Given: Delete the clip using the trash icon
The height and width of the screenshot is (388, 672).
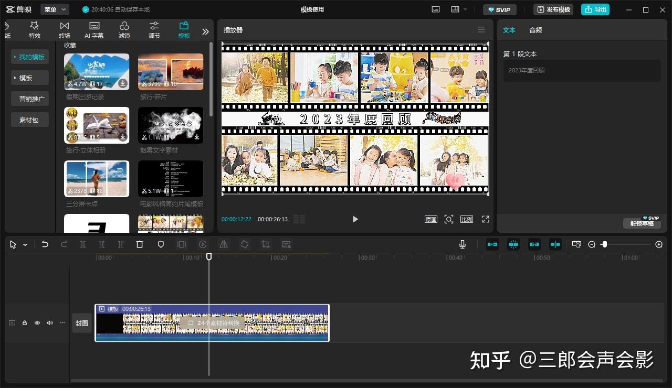Looking at the screenshot, I should pos(139,244).
